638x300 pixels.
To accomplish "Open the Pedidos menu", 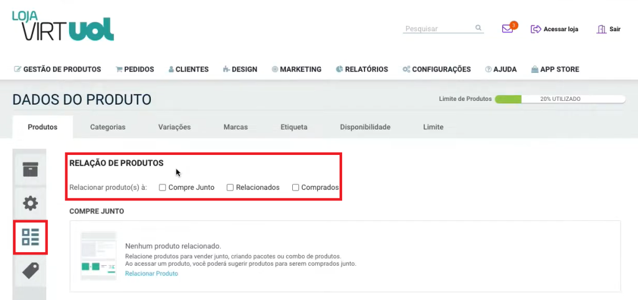I will pos(135,69).
